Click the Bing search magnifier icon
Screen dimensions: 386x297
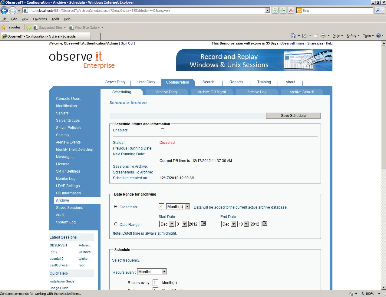pos(378,10)
